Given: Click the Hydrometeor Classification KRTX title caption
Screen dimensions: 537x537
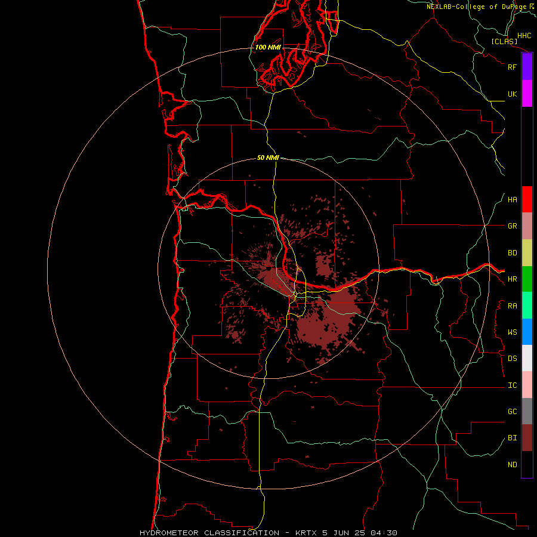Looking at the screenshot, I should (x=268, y=533).
